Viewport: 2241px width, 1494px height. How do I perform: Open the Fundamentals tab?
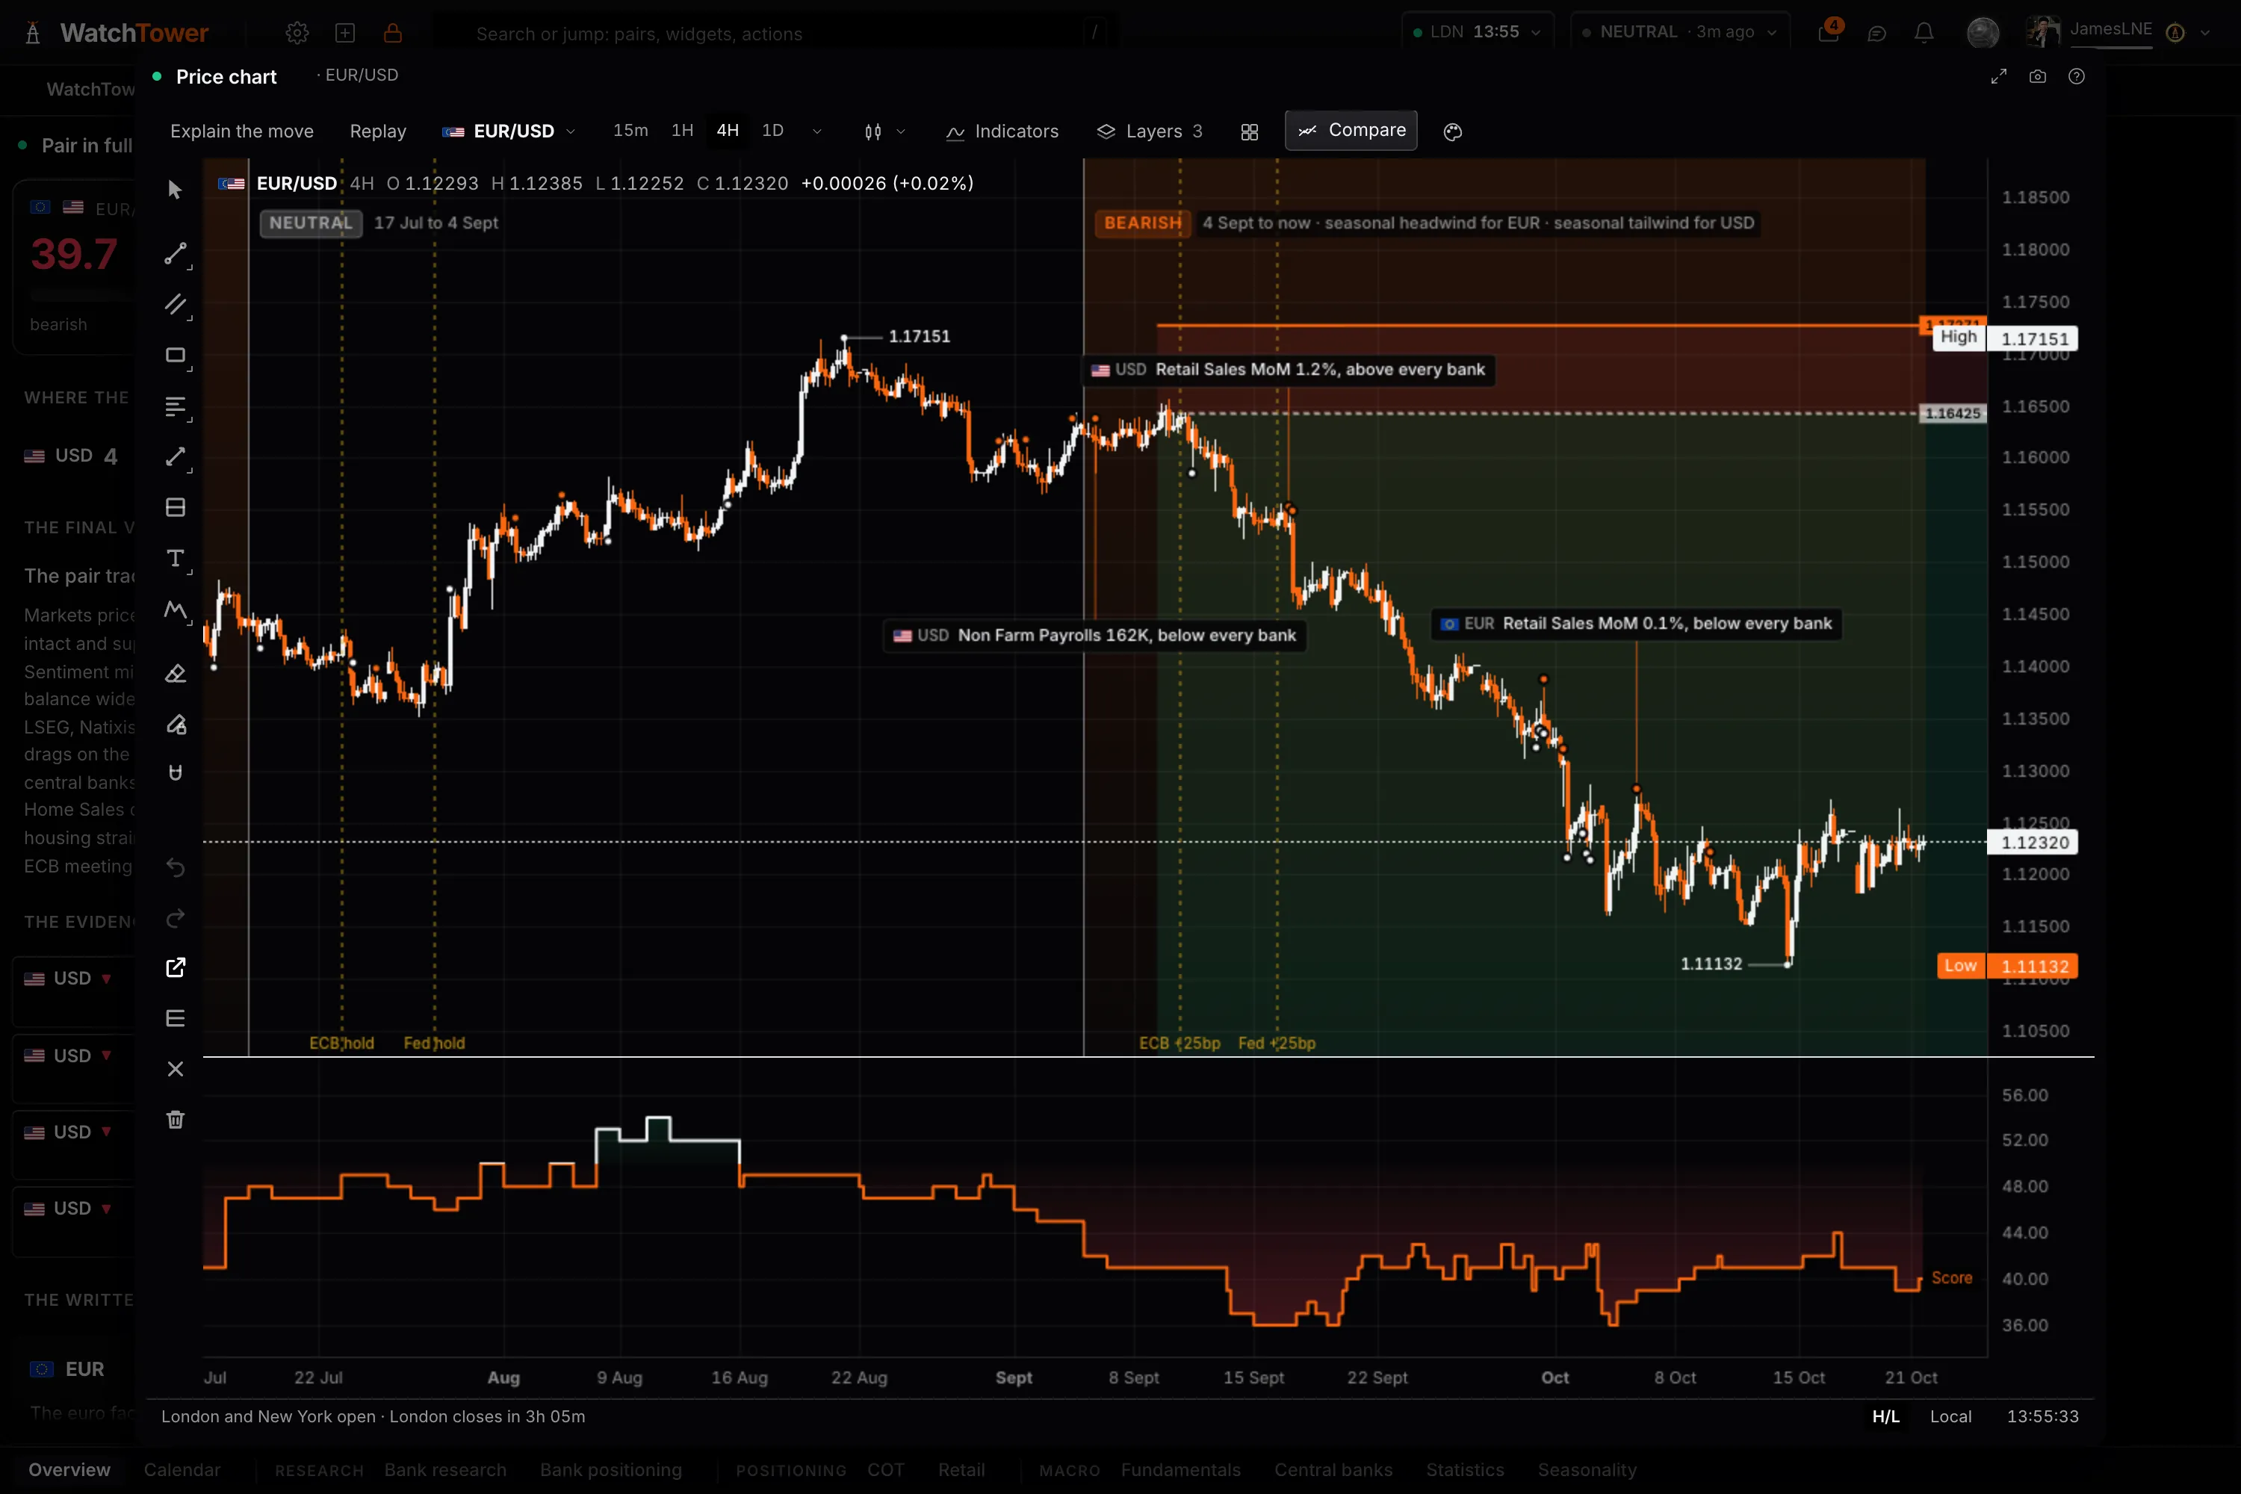tap(1180, 1470)
